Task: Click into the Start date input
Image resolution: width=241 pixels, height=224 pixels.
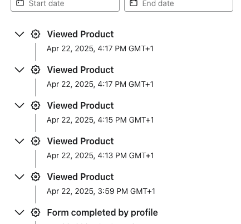Action: pyautogui.click(x=65, y=4)
